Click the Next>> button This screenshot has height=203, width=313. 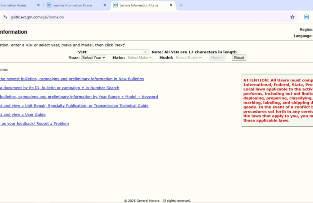(217, 58)
